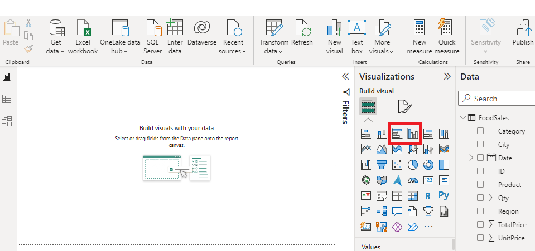The height and width of the screenshot is (251, 535).
Task: Insert a funnel chart visual
Action: coord(382,165)
